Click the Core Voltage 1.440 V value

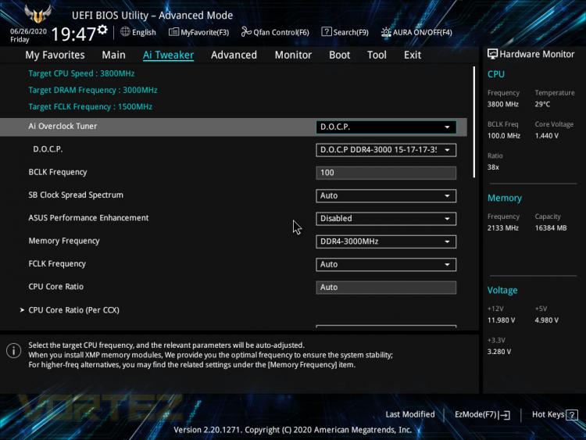pyautogui.click(x=546, y=136)
